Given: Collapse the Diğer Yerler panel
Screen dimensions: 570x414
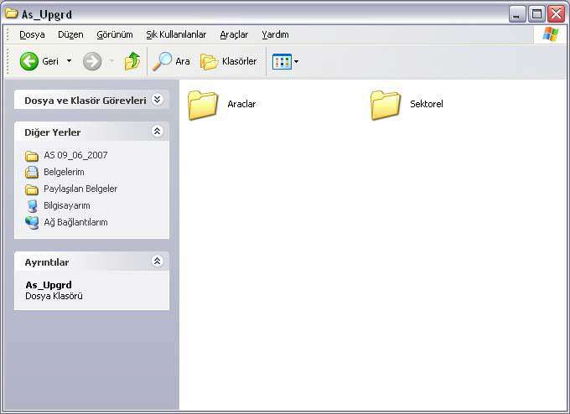Looking at the screenshot, I should 157,132.
